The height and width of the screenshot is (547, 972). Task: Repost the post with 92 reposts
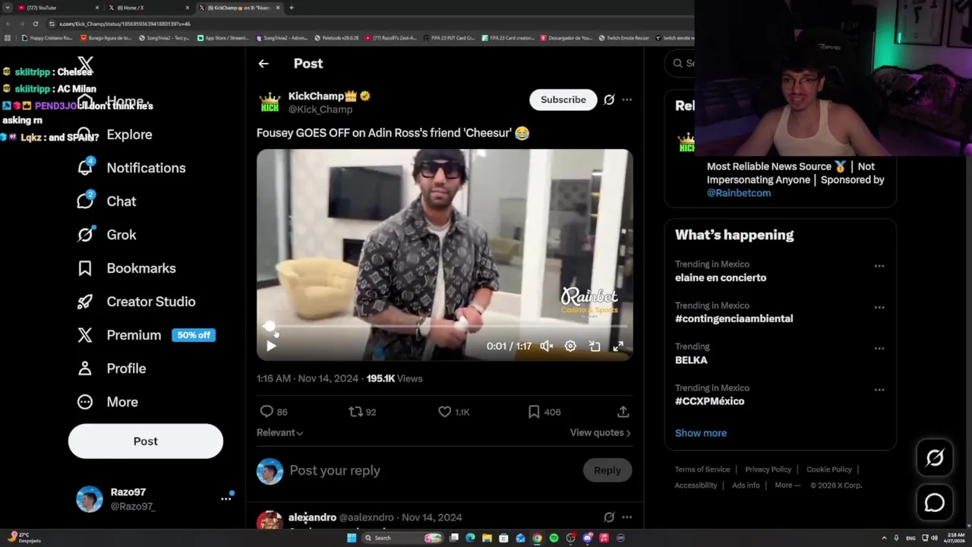pos(355,412)
